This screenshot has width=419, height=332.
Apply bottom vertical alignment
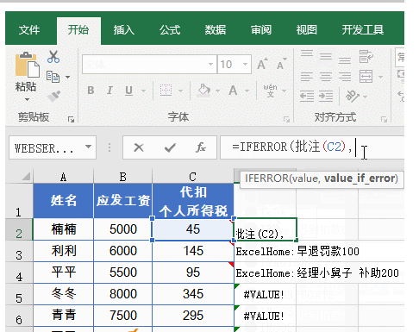[x=345, y=60]
